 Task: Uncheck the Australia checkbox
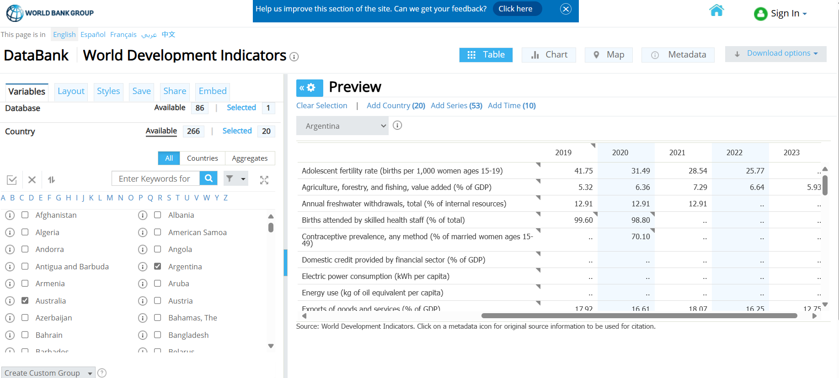click(x=25, y=300)
